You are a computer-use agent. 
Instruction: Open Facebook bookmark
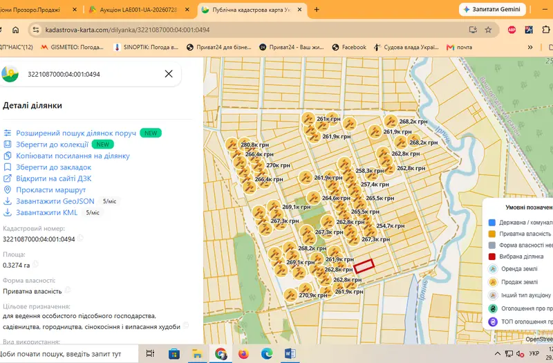tap(349, 47)
